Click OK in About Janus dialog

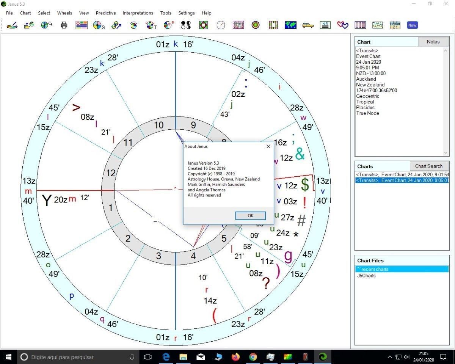pos(251,216)
